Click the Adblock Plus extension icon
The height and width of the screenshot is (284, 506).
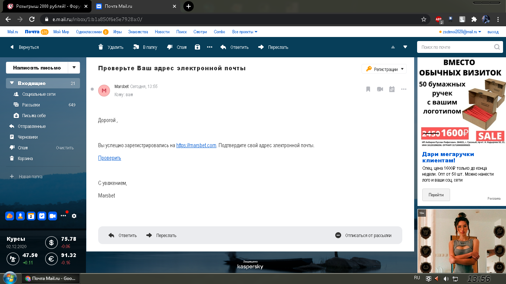tap(439, 19)
